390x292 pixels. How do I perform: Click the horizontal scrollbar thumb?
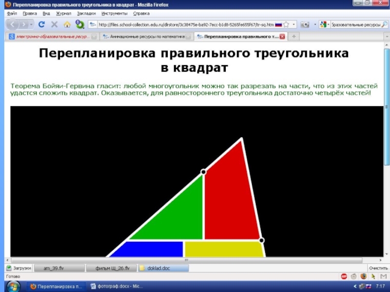187,260
